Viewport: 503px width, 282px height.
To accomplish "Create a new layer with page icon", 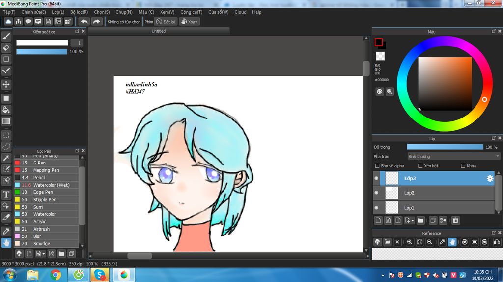I will point(378,221).
